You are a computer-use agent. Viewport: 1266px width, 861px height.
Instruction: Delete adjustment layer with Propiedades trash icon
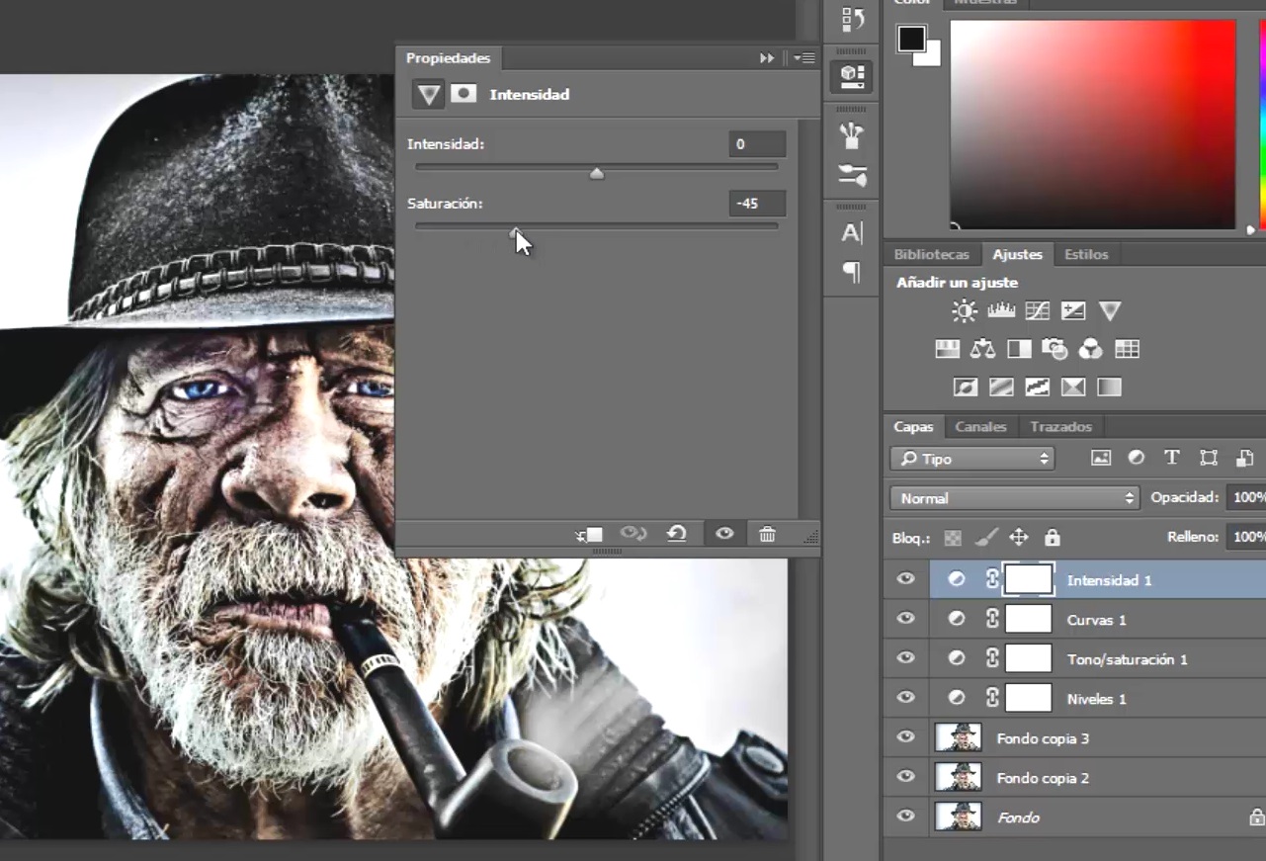[767, 534]
